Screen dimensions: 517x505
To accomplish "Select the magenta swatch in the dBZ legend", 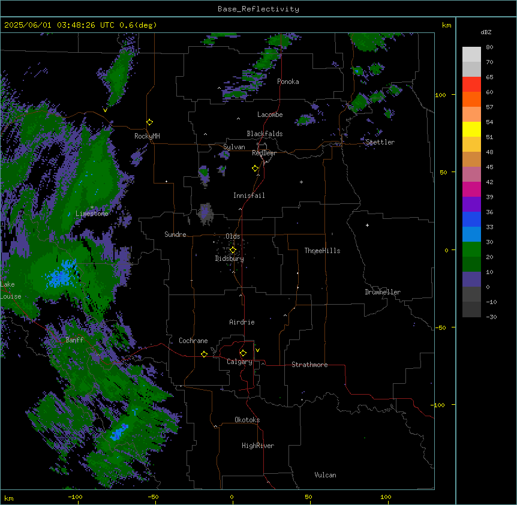I will point(471,189).
